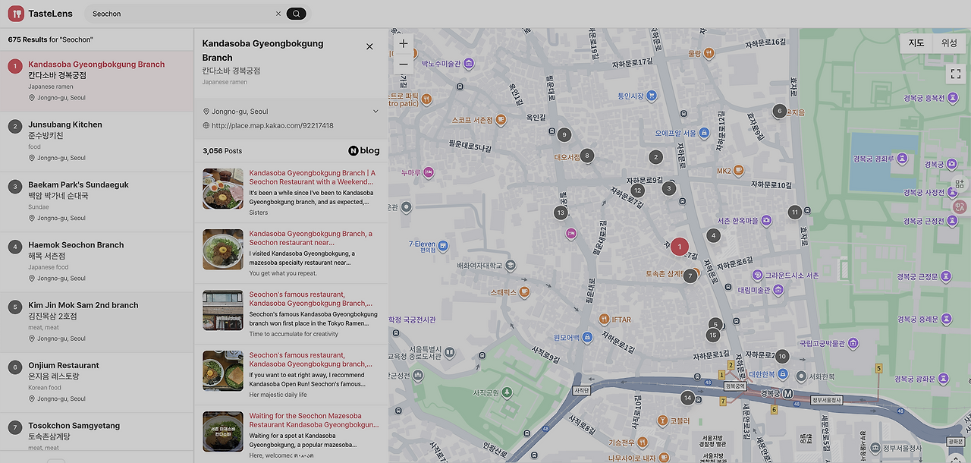This screenshot has width=971, height=463.
Task: Open Tosokchon Samgyetang result
Action: pyautogui.click(x=97, y=436)
